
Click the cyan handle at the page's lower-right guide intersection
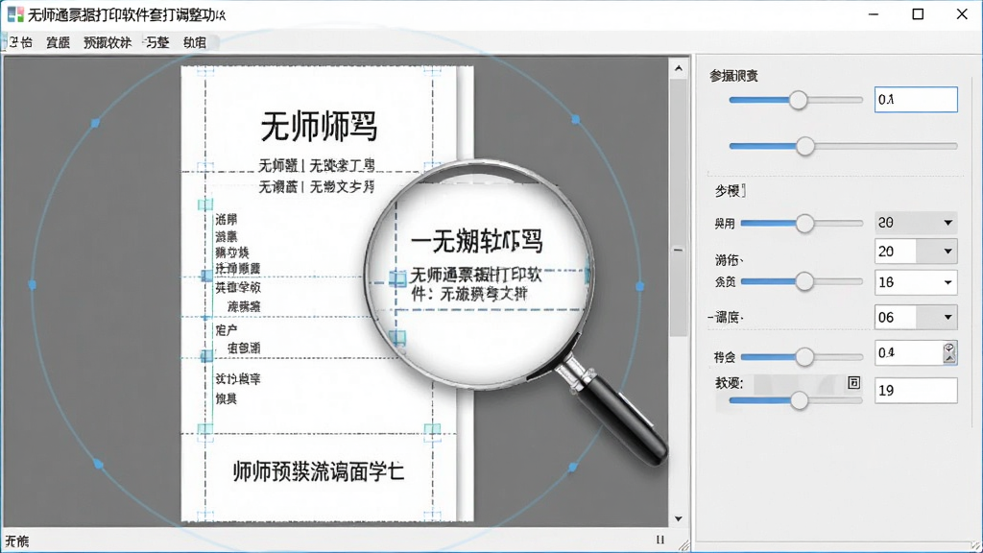(x=432, y=430)
